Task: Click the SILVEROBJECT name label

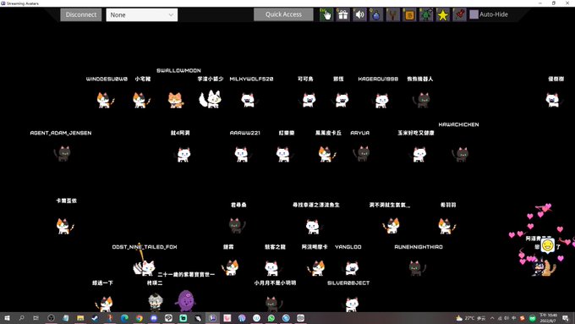Action: tap(348, 283)
